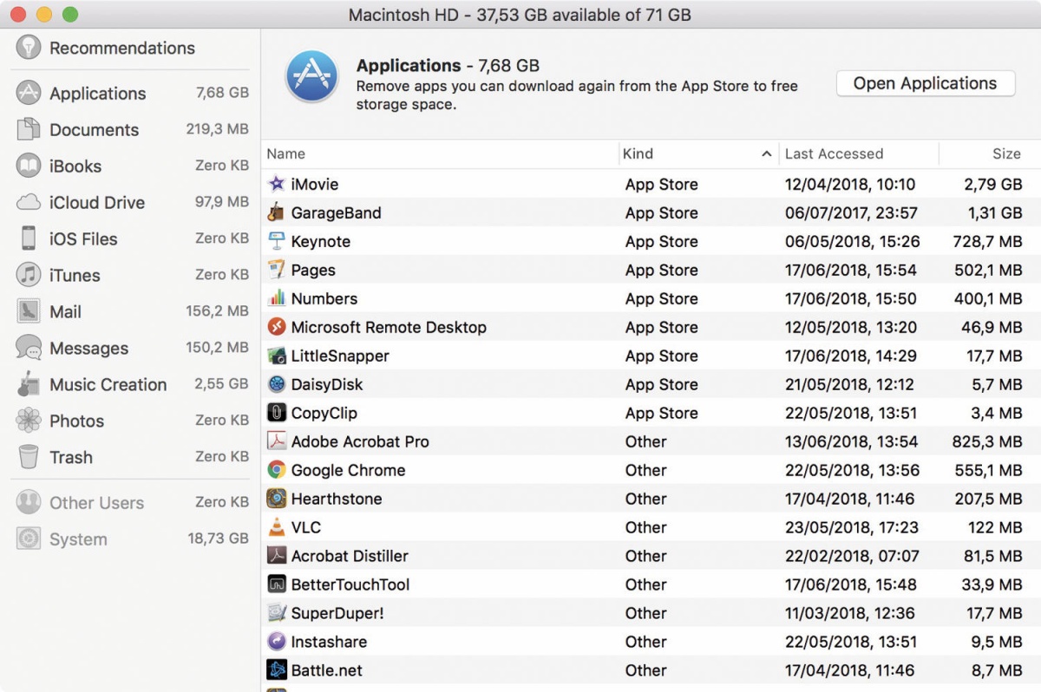Click the Google Chrome icon
The image size is (1041, 692).
[277, 470]
